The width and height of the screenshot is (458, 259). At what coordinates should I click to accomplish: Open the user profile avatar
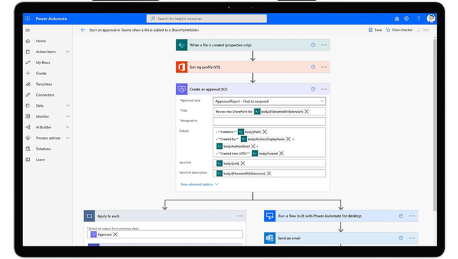(431, 18)
